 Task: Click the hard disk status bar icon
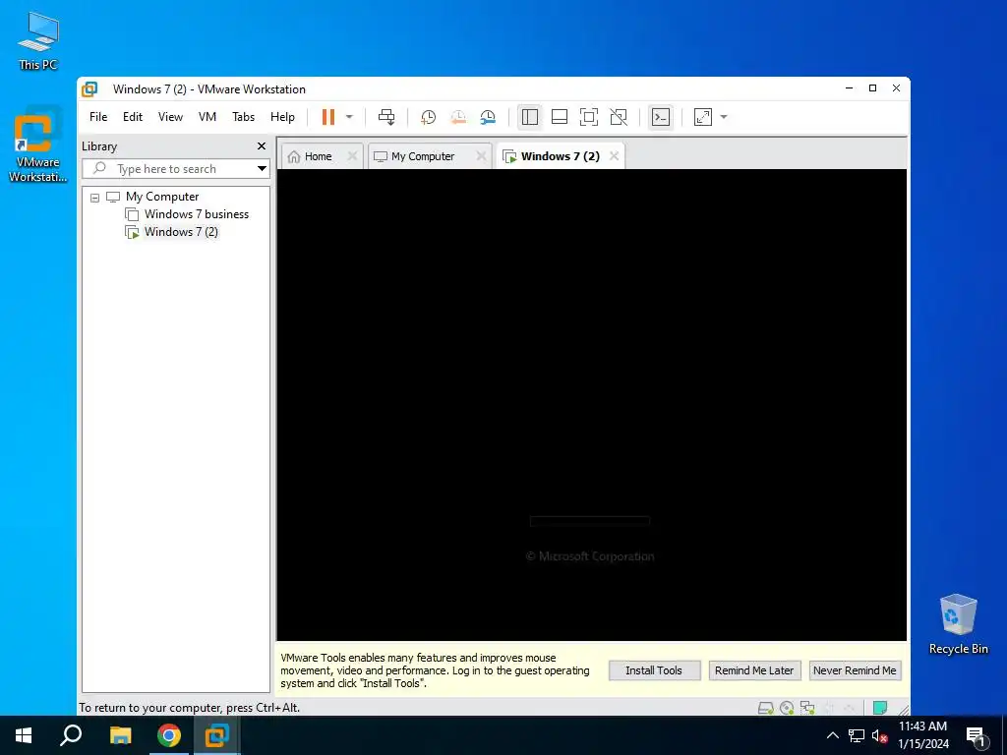765,708
